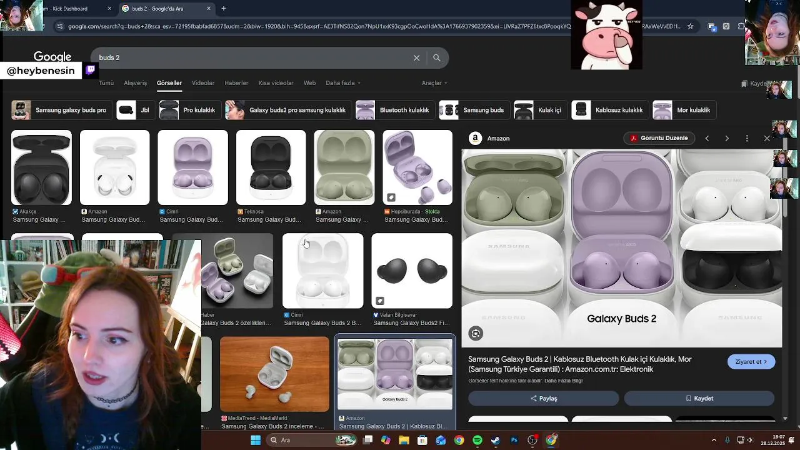Search this image with Google Lens icon
Viewport: 800px width, 450px height.
coord(476,333)
